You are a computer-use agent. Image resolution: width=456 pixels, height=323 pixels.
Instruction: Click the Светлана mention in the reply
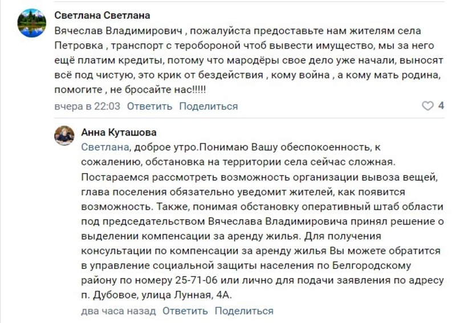click(x=105, y=147)
